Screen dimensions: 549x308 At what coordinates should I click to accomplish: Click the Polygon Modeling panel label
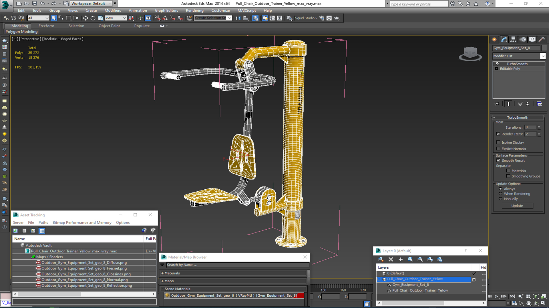click(21, 32)
